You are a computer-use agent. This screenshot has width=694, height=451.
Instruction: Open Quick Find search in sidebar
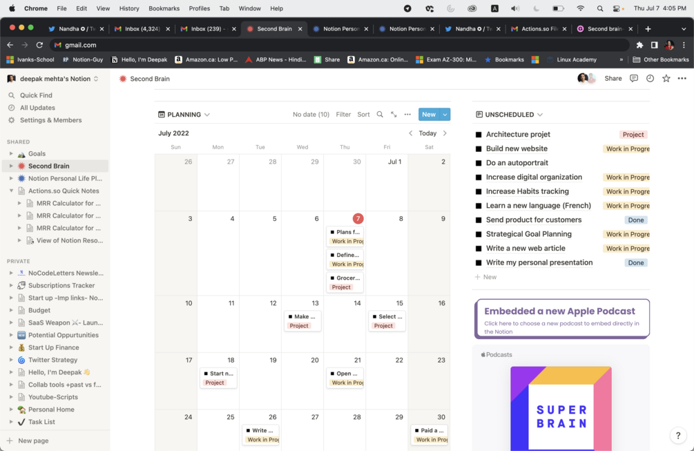point(36,95)
